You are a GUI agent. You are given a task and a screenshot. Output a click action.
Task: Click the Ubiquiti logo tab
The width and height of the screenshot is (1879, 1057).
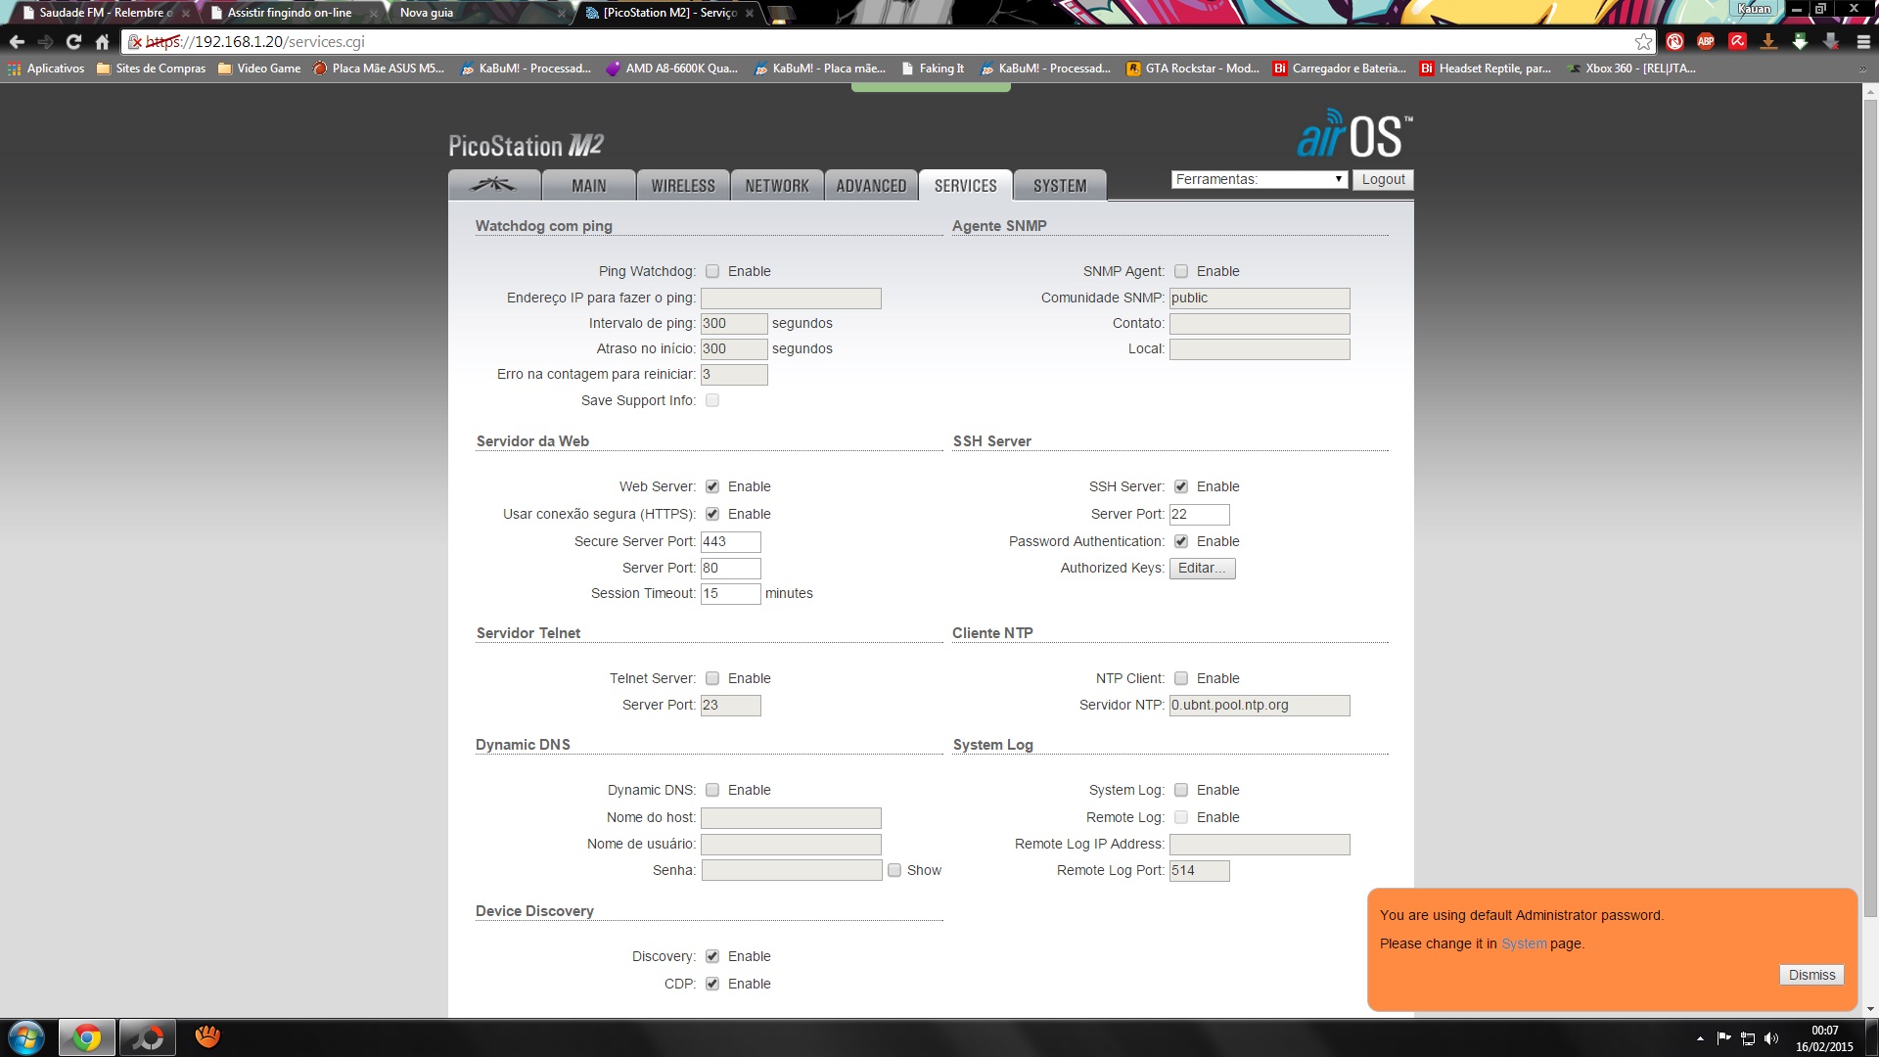tap(494, 185)
